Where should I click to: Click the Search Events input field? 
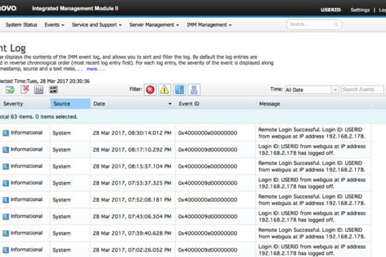(362, 90)
